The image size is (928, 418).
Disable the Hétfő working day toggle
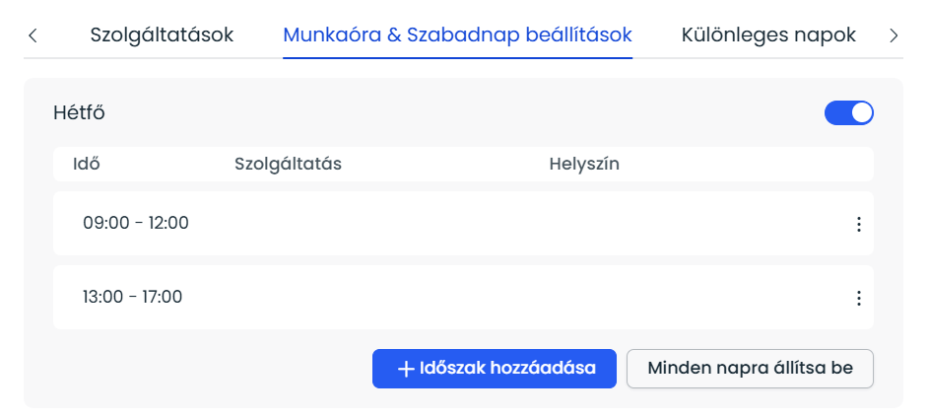coord(848,113)
